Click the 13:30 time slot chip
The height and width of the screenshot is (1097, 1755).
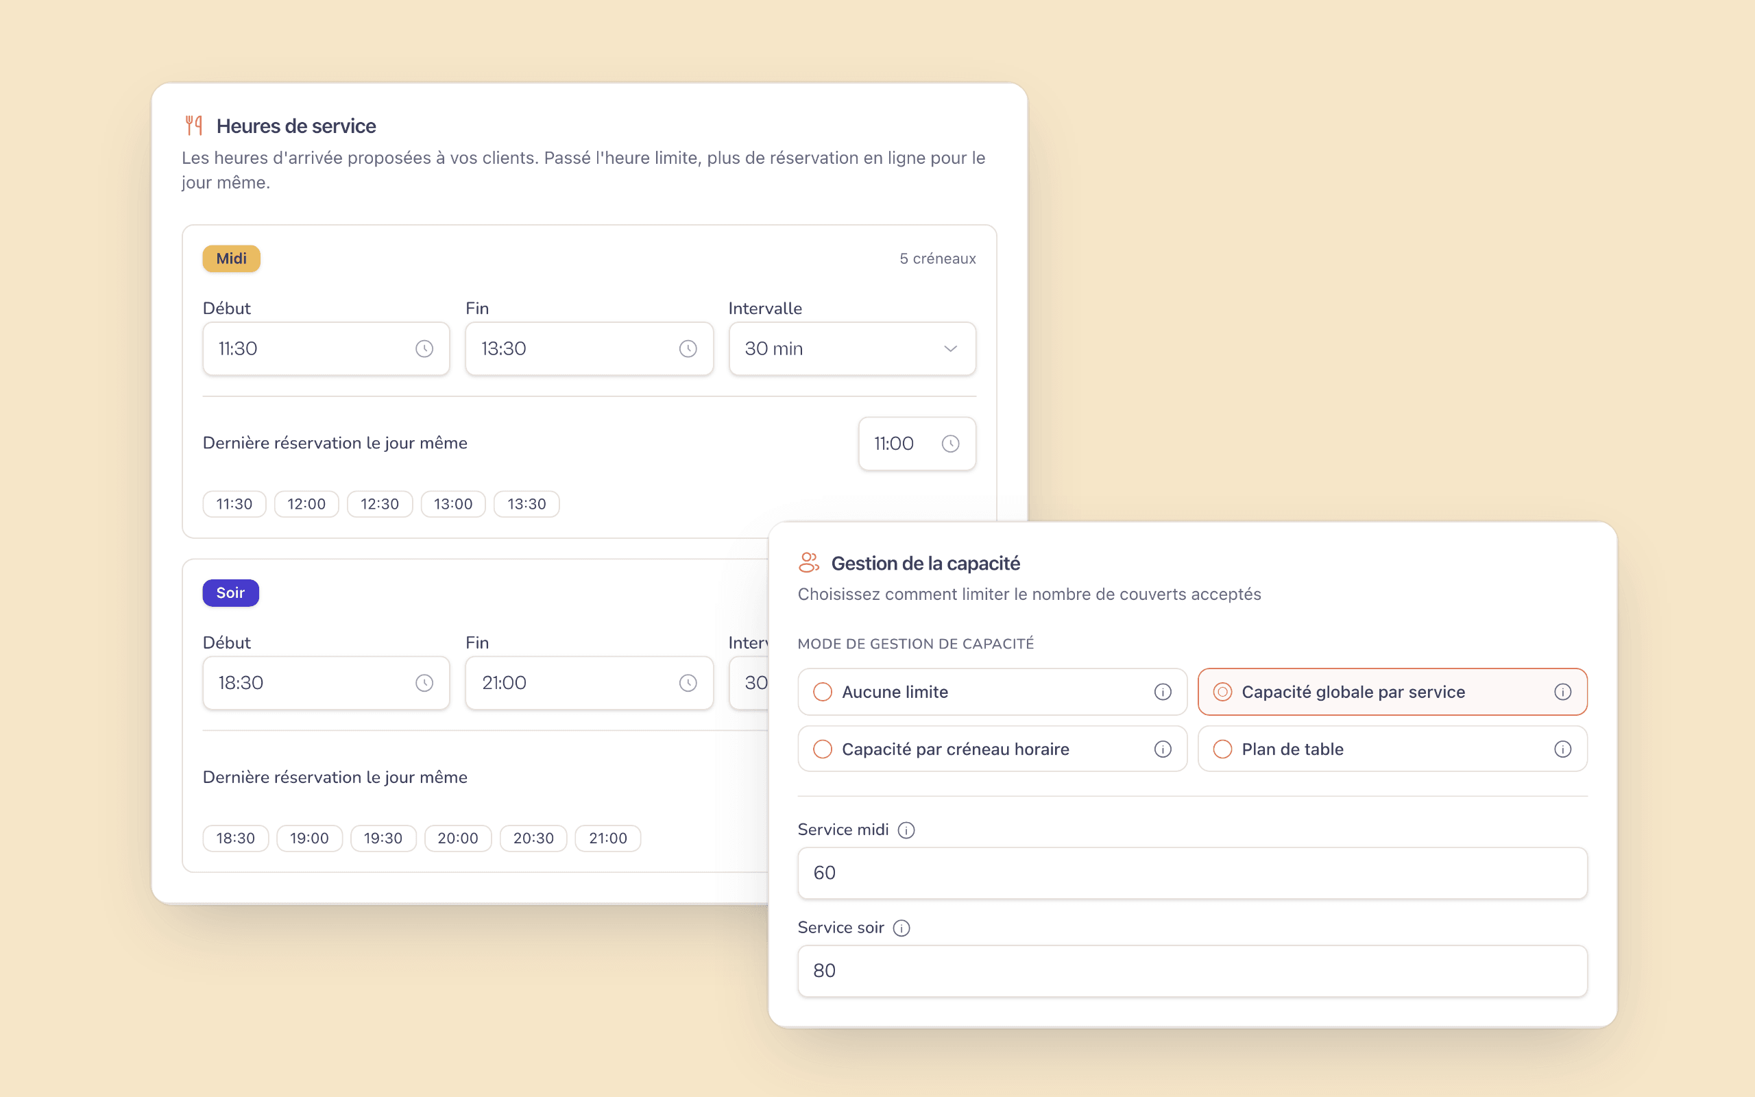pos(526,504)
